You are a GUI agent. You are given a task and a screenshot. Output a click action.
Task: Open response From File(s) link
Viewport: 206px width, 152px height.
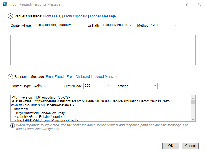(x=55, y=77)
